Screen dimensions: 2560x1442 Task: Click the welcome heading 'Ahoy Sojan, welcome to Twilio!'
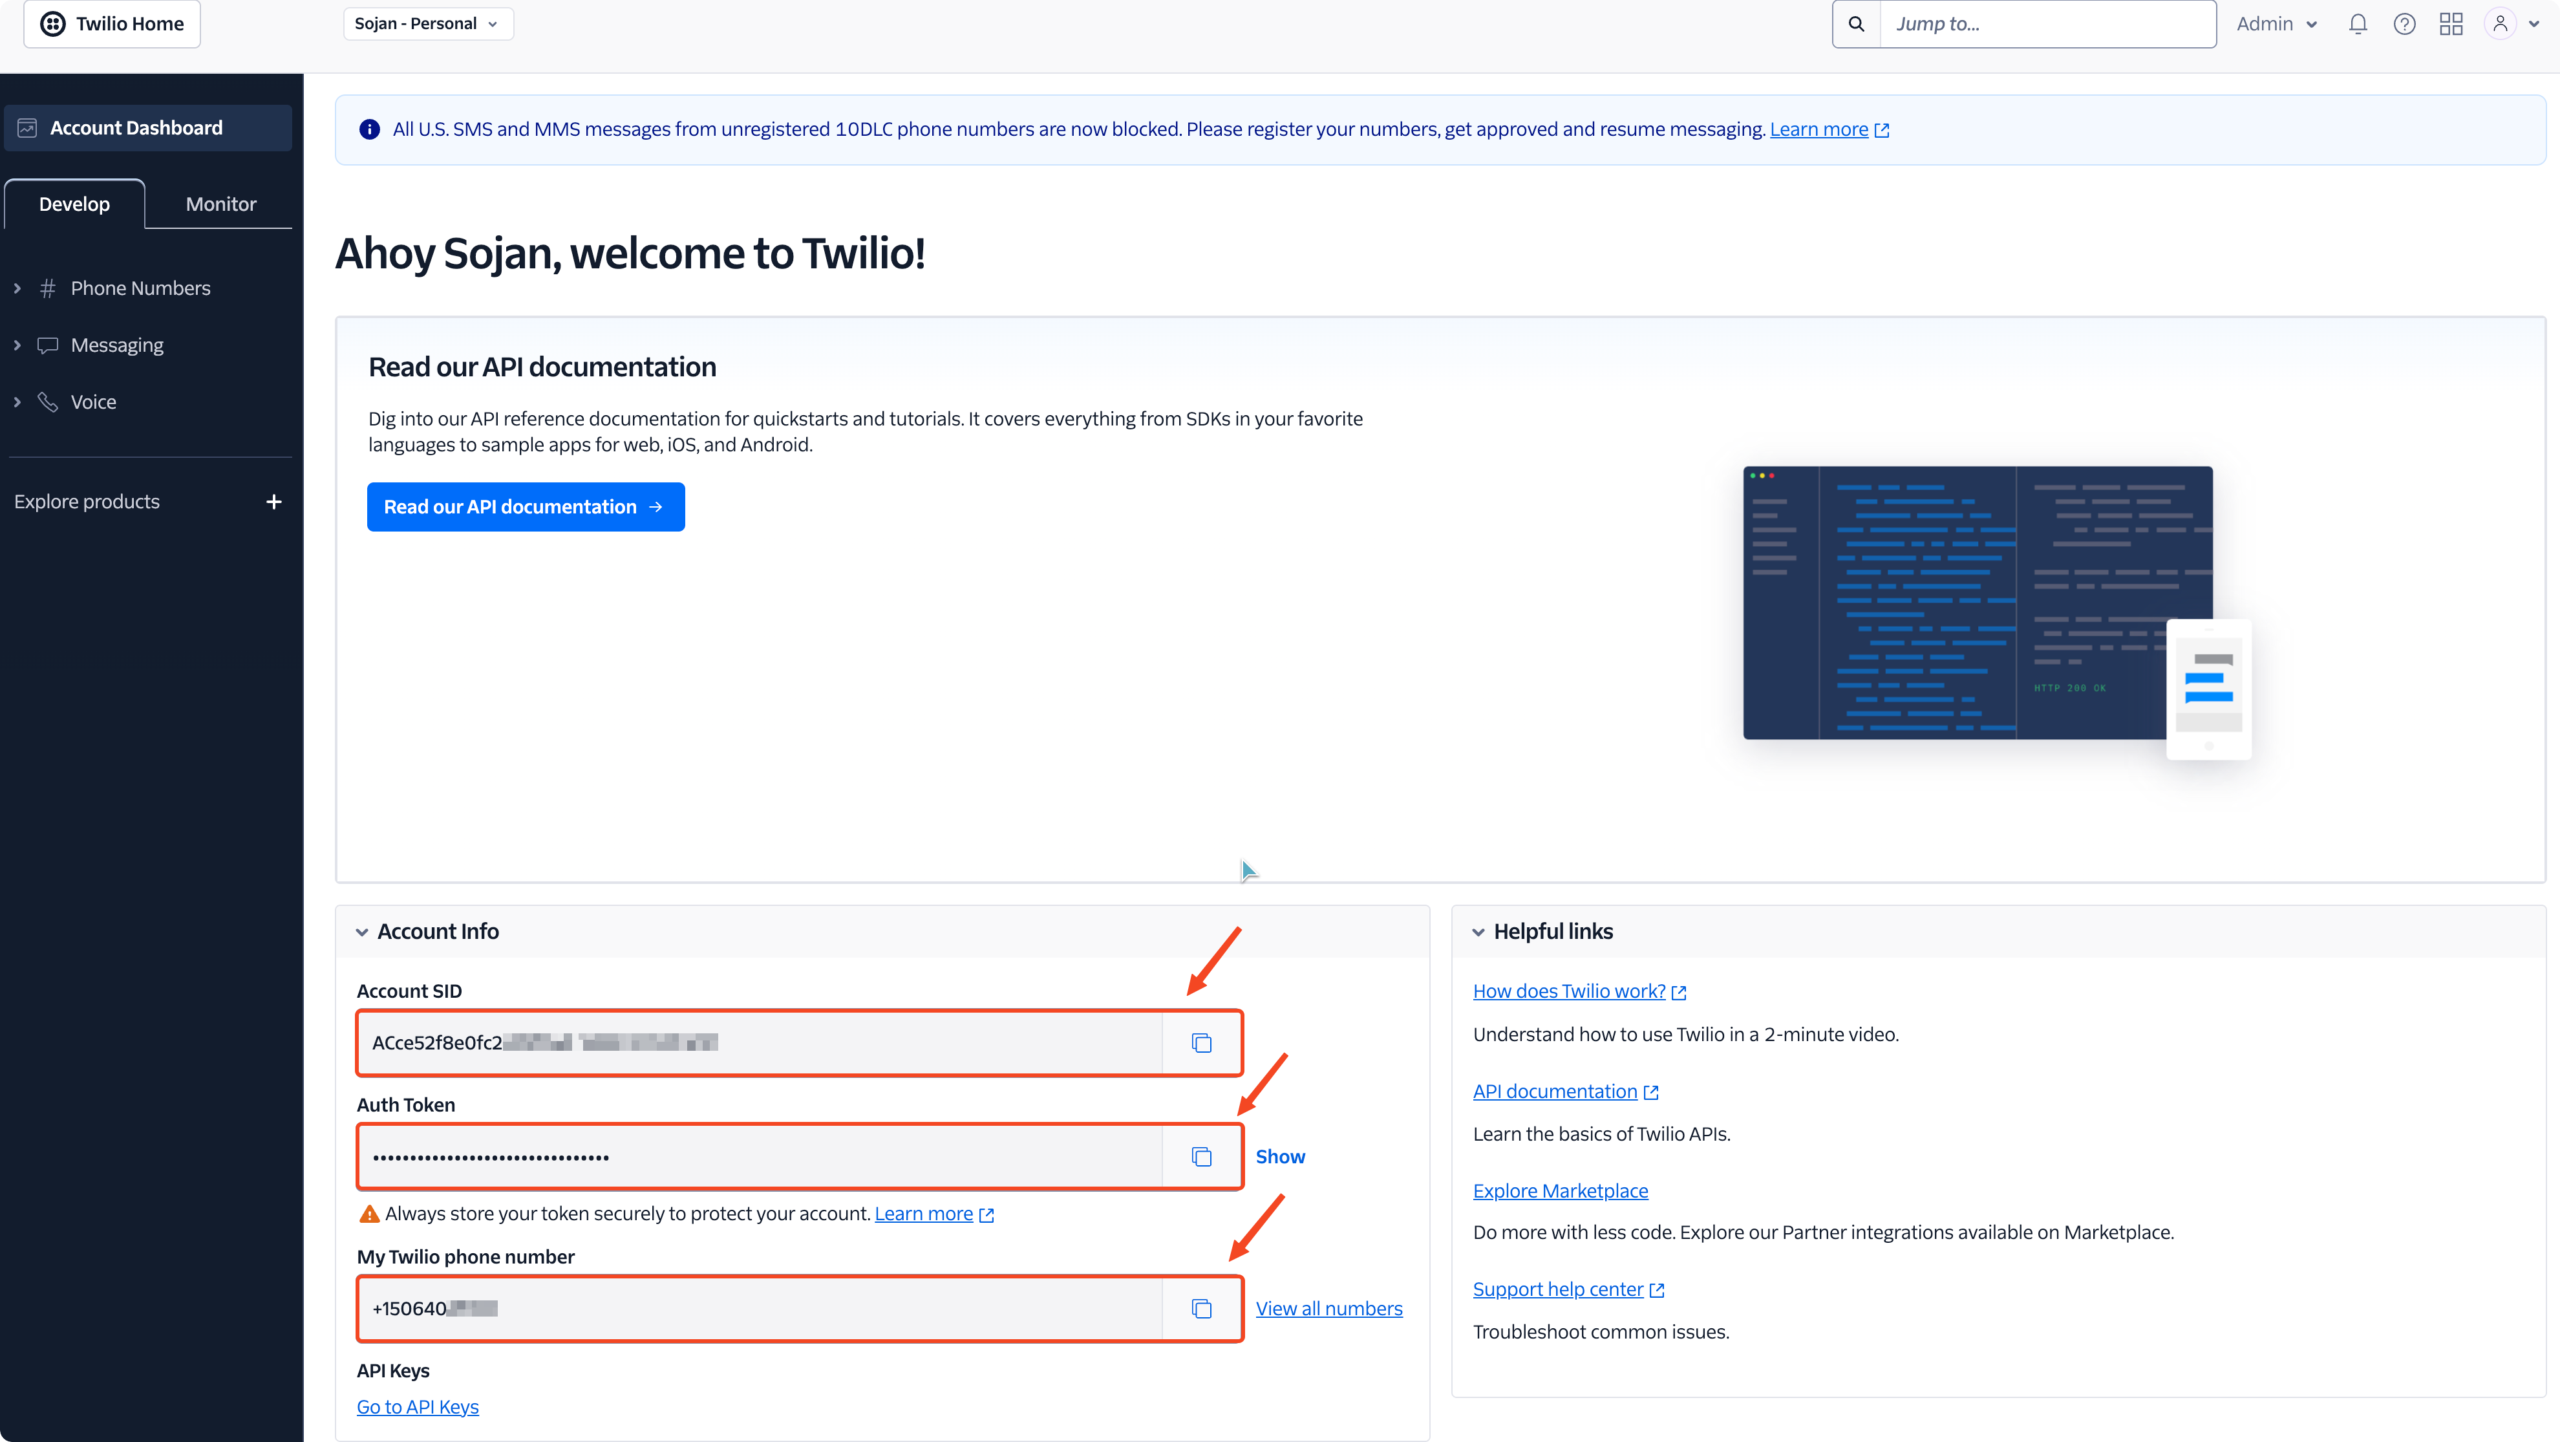(x=630, y=254)
